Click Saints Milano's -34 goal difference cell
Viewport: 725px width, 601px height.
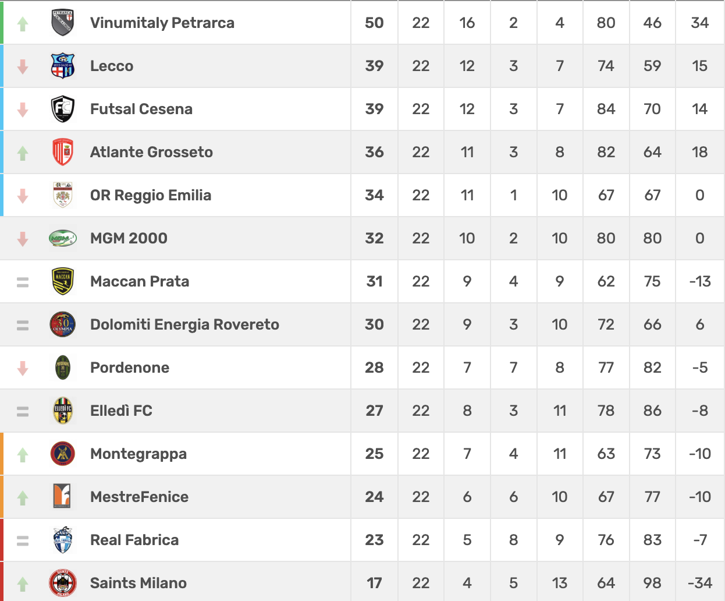[x=699, y=583]
